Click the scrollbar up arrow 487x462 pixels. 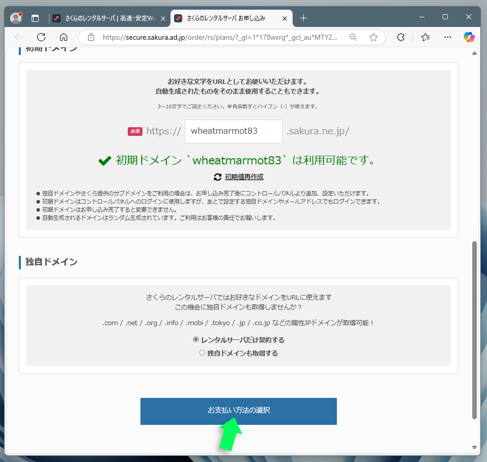474,53
